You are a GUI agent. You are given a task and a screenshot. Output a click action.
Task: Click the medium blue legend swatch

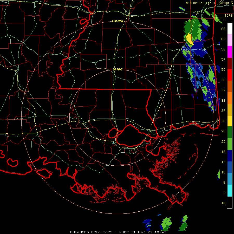(230, 167)
